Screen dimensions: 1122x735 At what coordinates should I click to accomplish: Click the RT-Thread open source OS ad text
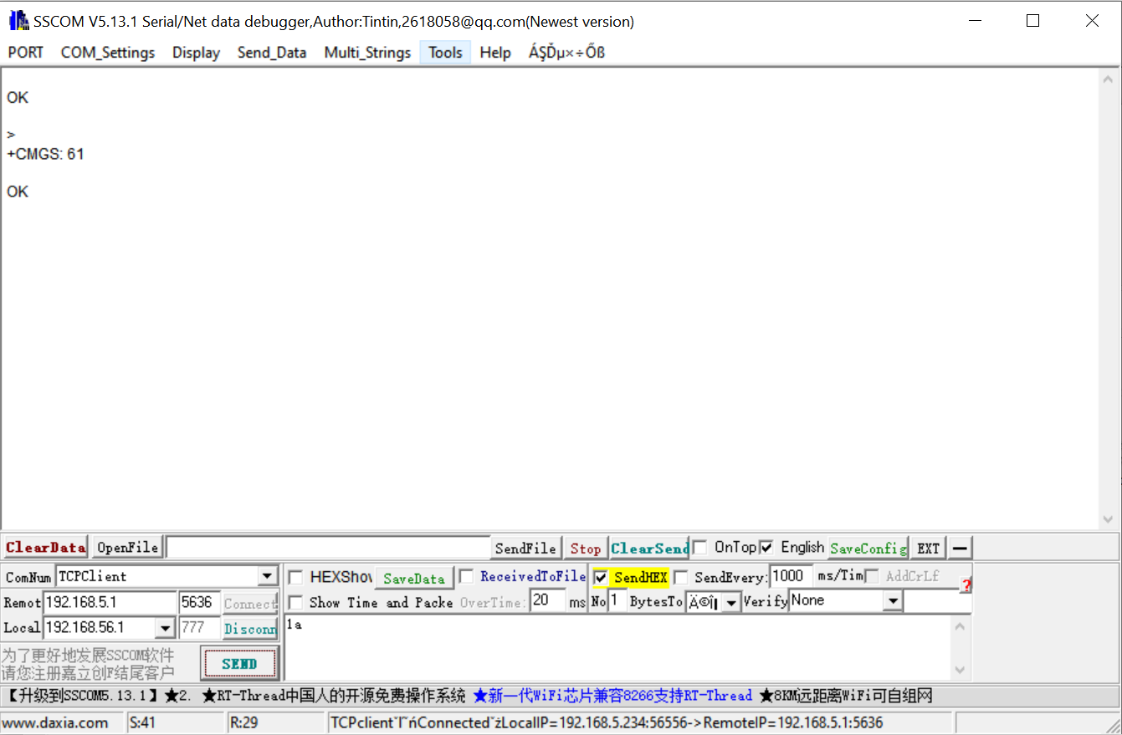(x=333, y=696)
